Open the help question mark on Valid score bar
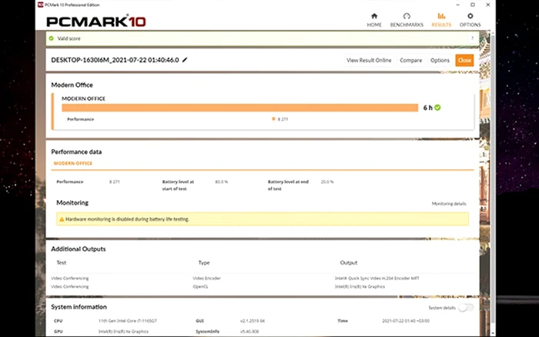 coord(472,38)
